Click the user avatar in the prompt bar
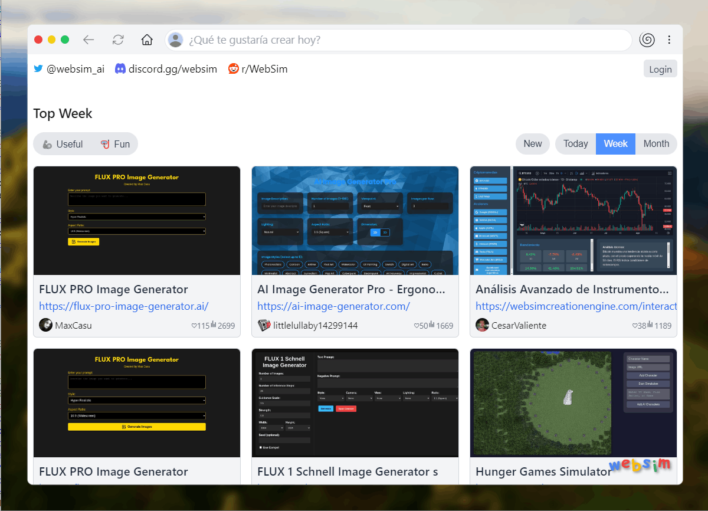Image resolution: width=708 pixels, height=511 pixels. pyautogui.click(x=175, y=40)
